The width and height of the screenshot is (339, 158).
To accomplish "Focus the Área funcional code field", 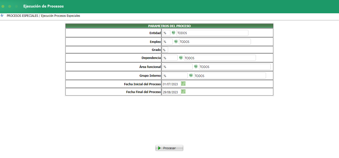I will coord(178,67).
